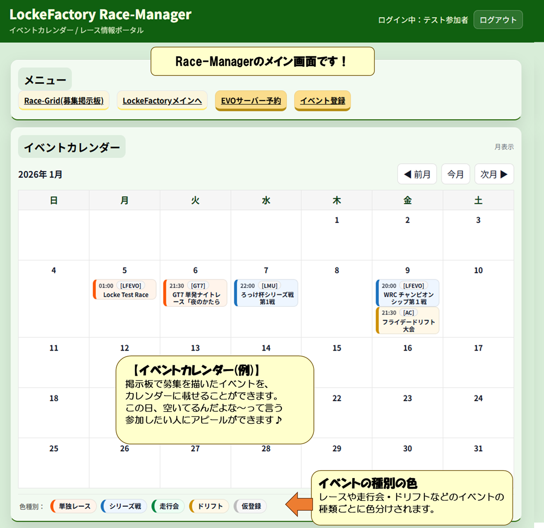Select 仮登録 color legend tag
The width and height of the screenshot is (544, 528).
(x=250, y=506)
